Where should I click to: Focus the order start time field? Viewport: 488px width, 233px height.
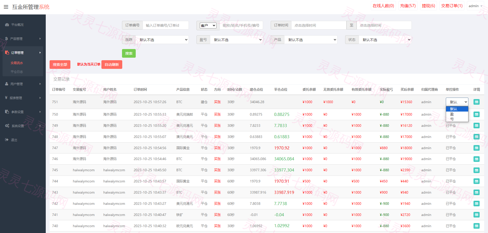coord(319,25)
